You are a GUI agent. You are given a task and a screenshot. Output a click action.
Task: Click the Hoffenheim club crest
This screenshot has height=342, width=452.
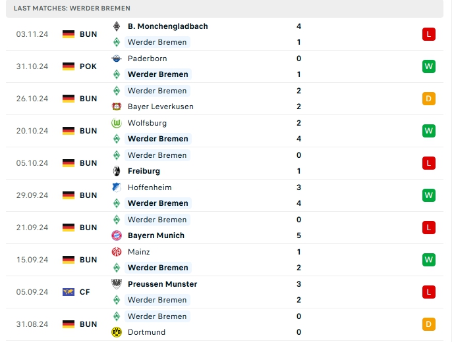click(117, 187)
